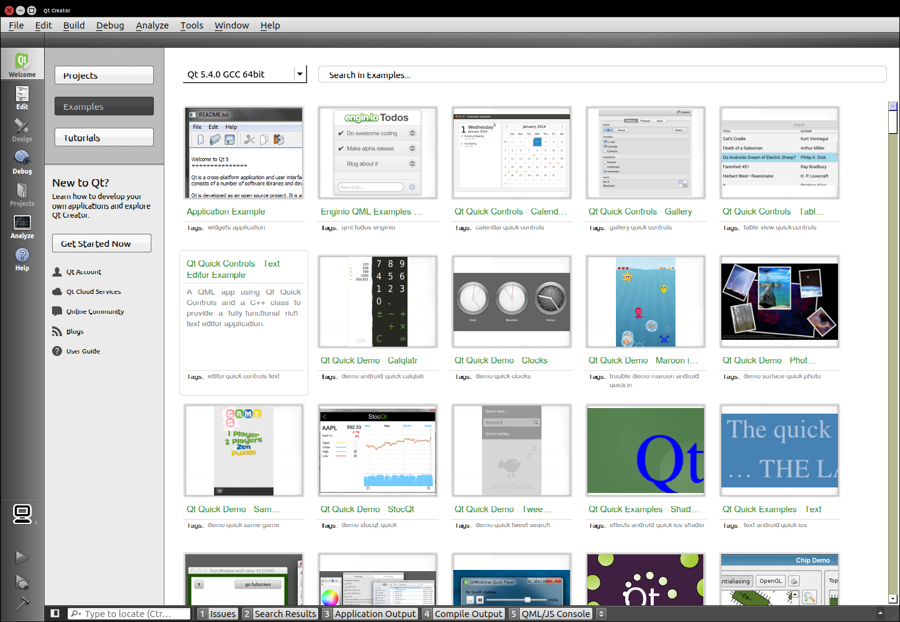The height and width of the screenshot is (622, 900).
Task: Switch to Debug mode icon
Action: pyautogui.click(x=22, y=162)
